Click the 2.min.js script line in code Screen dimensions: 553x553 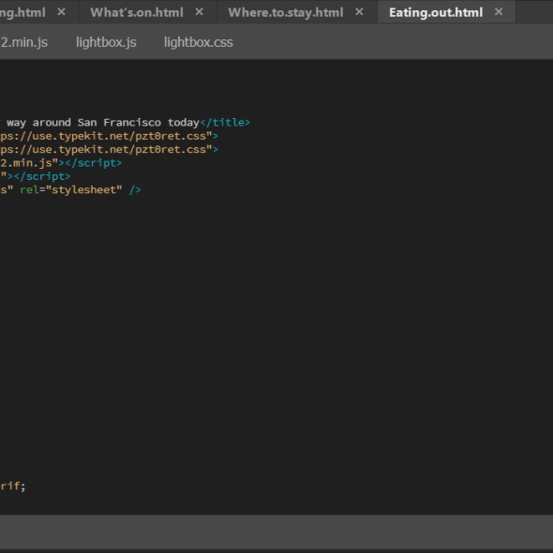[61, 163]
